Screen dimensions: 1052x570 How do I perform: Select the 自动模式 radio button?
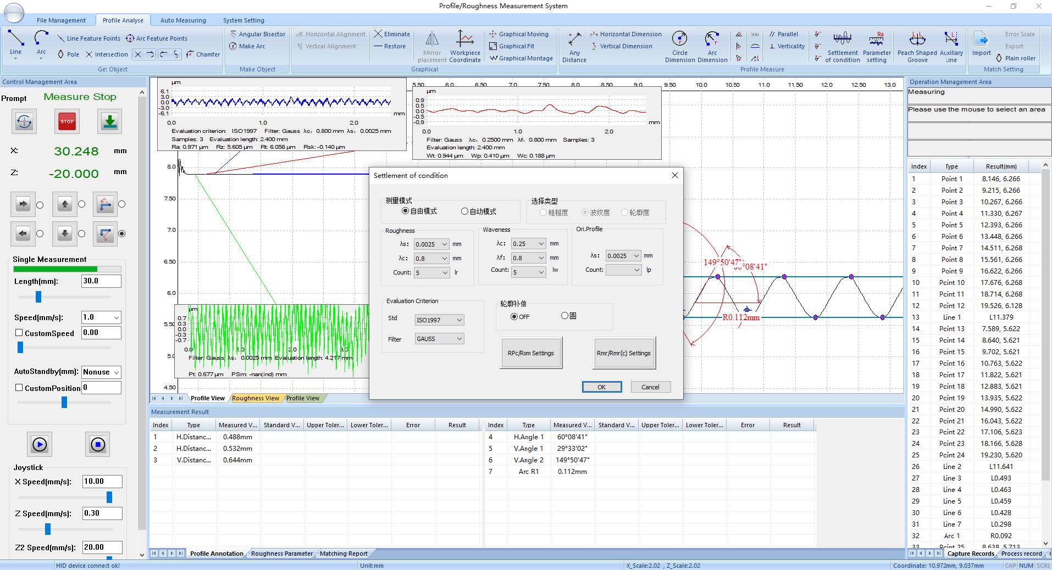(464, 211)
